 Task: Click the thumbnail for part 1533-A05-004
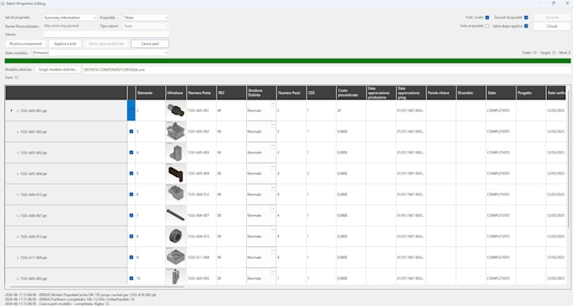[x=176, y=174]
